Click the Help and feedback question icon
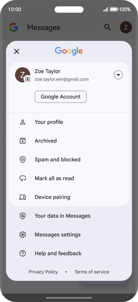138x302 pixels. tap(23, 253)
